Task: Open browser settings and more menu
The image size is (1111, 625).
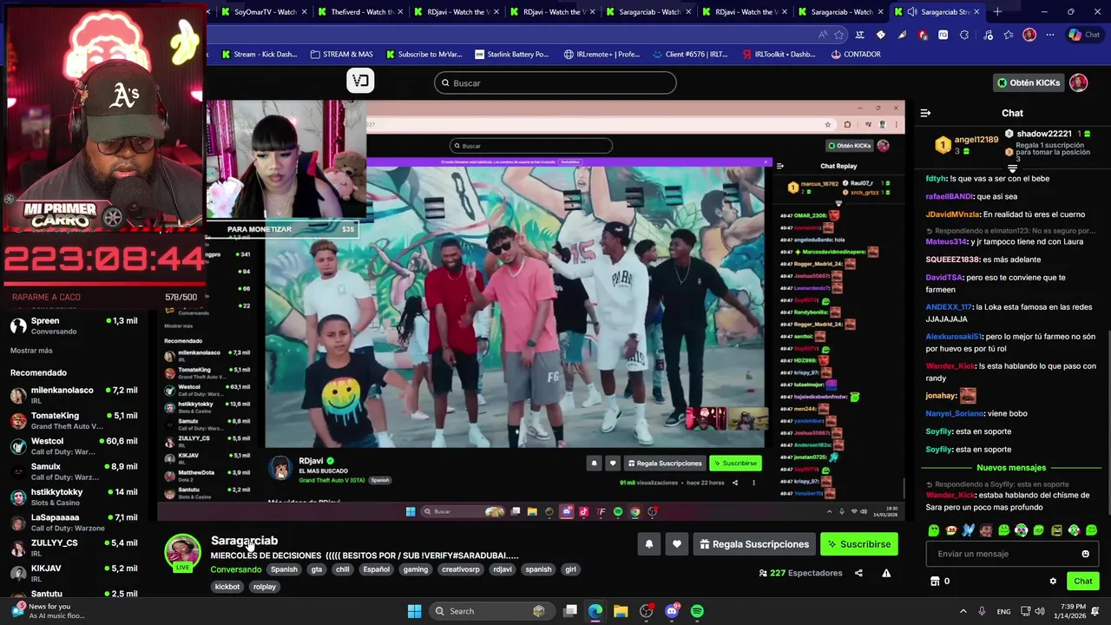Action: (1050, 35)
